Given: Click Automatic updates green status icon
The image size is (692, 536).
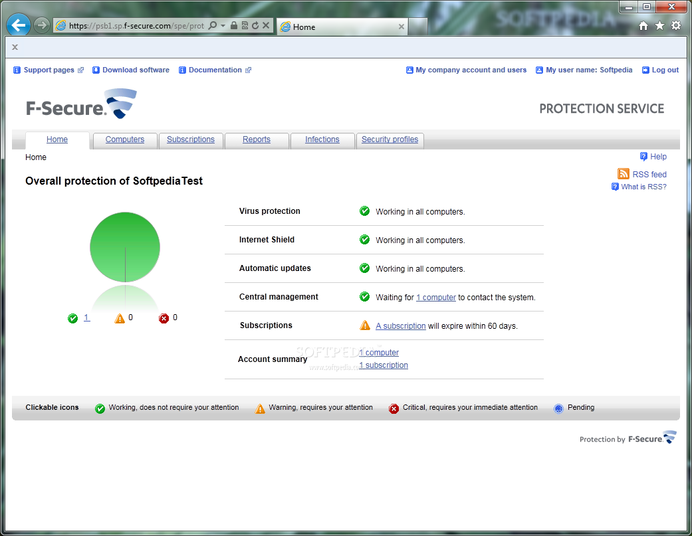Looking at the screenshot, I should pyautogui.click(x=364, y=268).
